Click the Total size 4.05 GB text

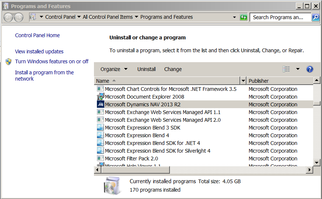[x=219, y=181]
